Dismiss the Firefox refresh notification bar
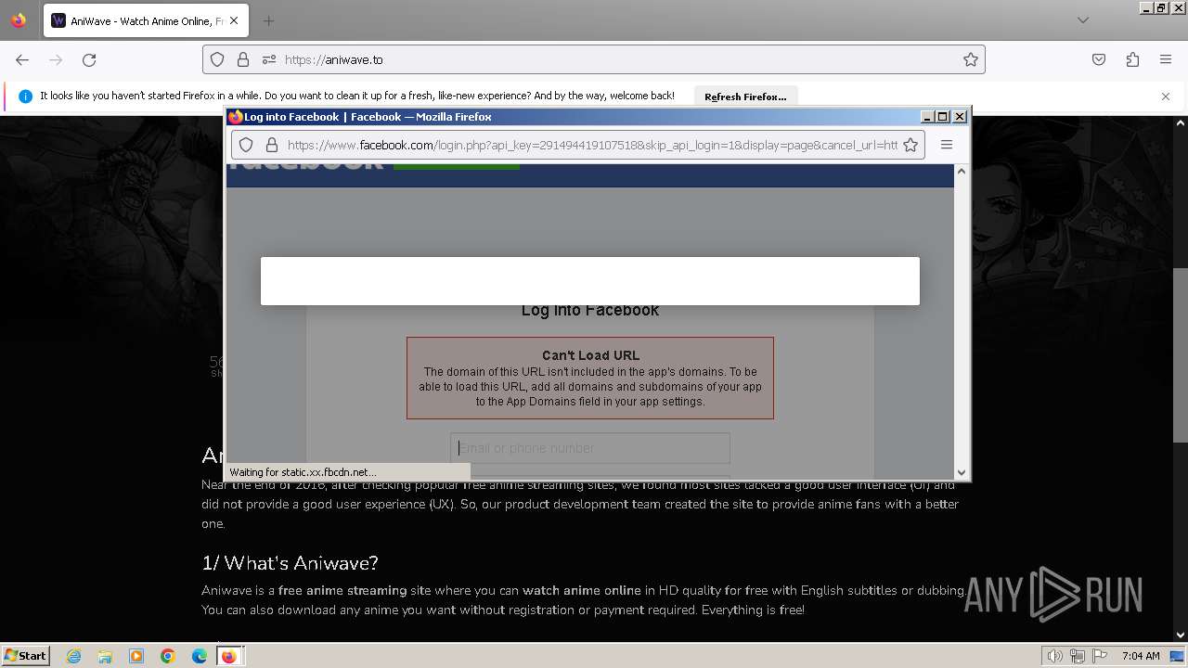This screenshot has width=1188, height=668. pos(1166,96)
